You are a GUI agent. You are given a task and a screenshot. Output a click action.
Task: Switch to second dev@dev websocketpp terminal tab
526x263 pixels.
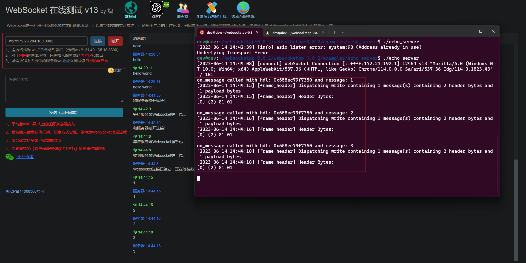point(295,33)
